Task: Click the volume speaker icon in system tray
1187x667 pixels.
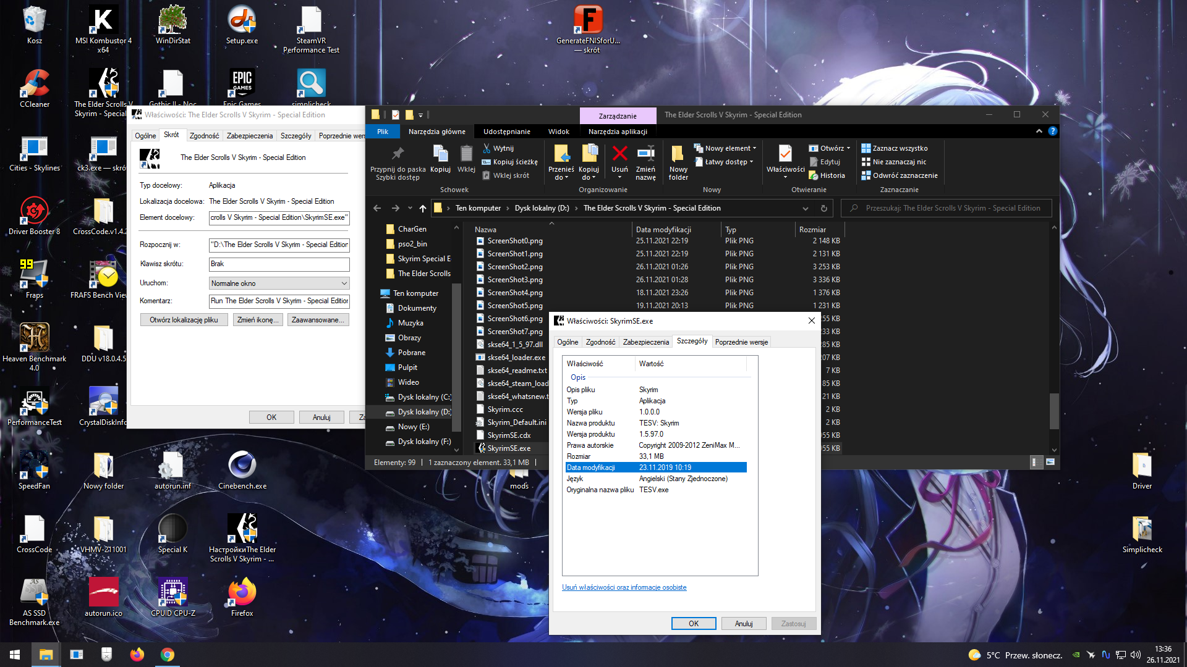Action: coord(1135,655)
